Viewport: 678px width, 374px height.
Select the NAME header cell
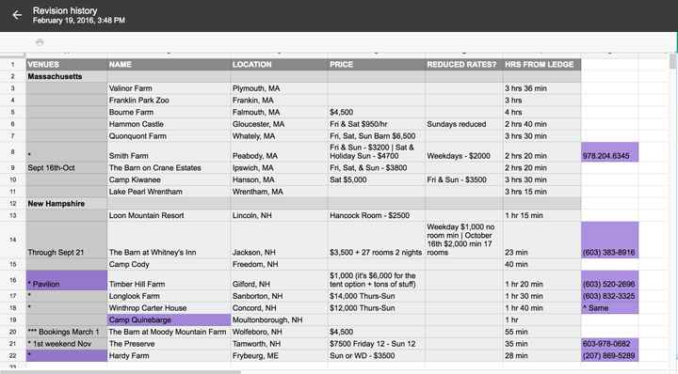[169, 64]
